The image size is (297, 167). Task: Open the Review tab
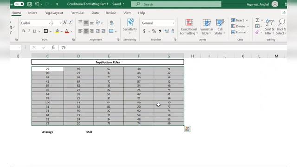tap(111, 13)
